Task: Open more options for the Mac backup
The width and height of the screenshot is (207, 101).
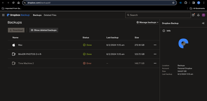Action: click(x=155, y=45)
